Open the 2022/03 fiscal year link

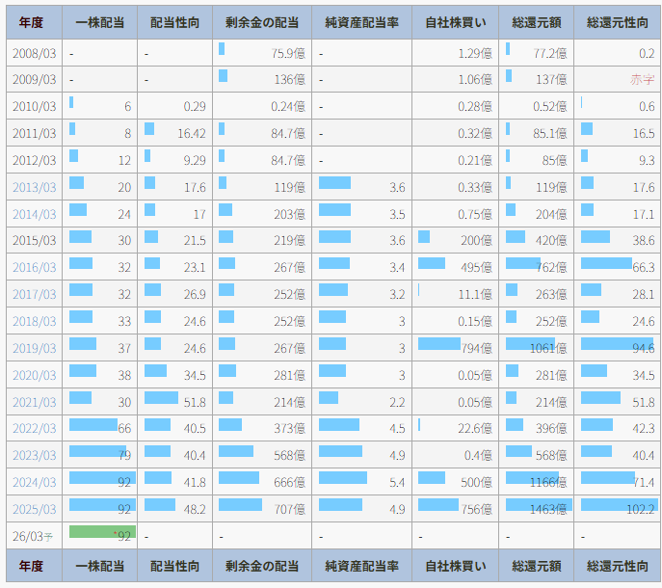34,429
